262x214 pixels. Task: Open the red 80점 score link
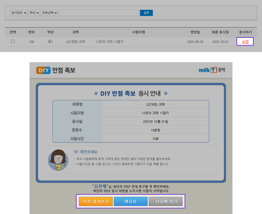pos(245,42)
